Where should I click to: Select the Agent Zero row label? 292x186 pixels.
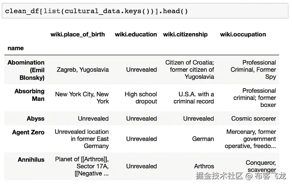[x=28, y=132]
